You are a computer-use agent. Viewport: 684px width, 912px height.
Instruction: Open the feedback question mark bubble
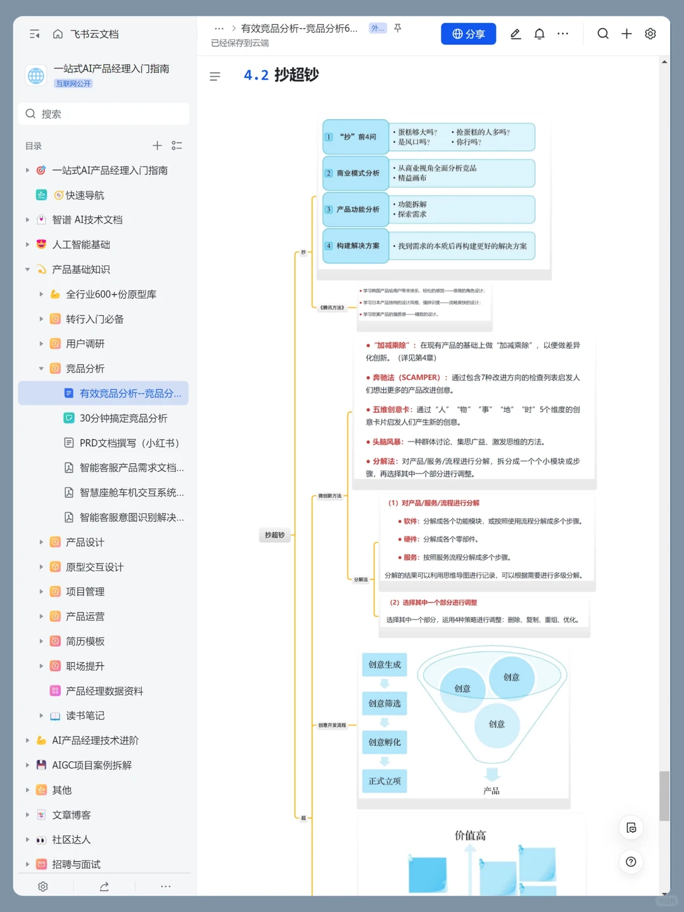631,861
